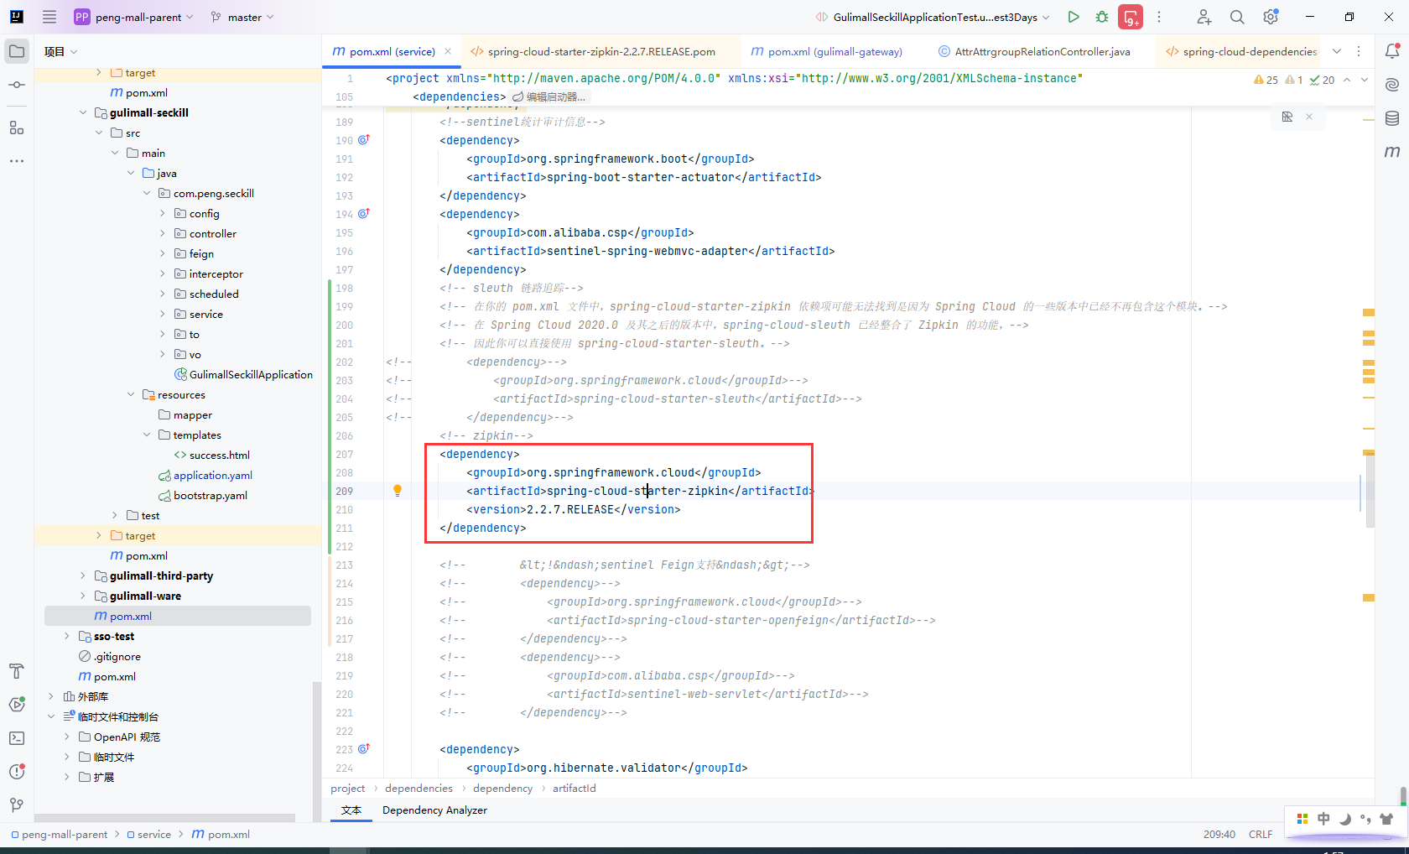
Task: Show hidden editor tabs dropdown
Action: click(1337, 51)
